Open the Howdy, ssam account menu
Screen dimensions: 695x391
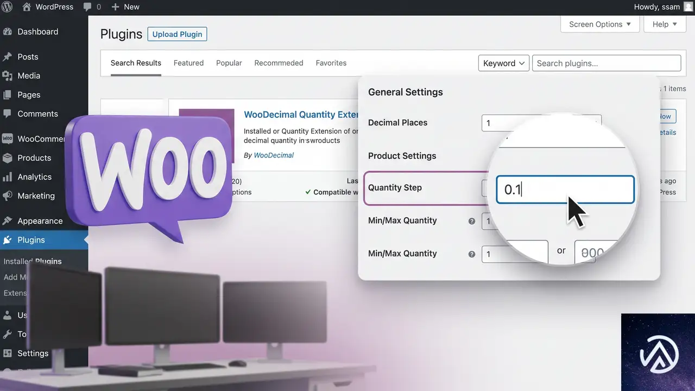click(x=664, y=7)
